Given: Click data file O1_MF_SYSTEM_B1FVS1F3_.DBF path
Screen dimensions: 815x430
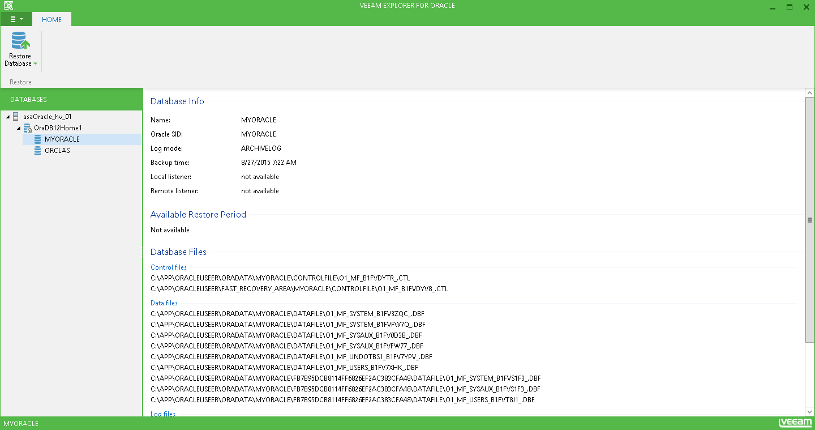Looking at the screenshot, I should click(346, 378).
